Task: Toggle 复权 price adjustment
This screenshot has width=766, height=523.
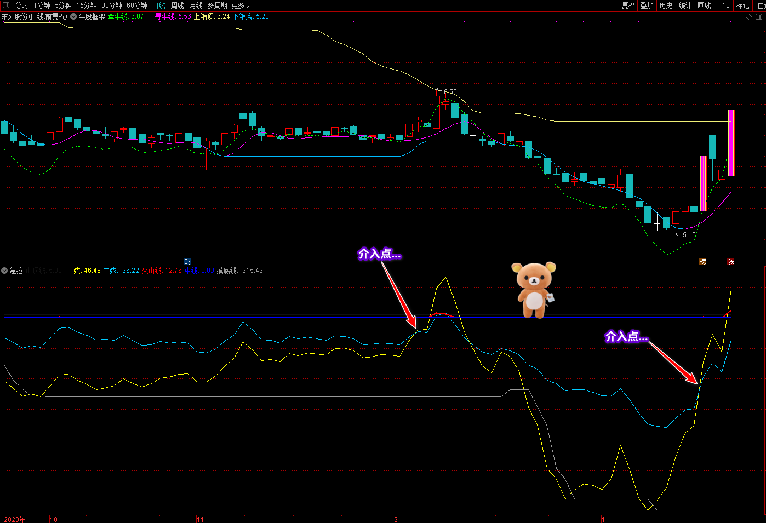Action: coord(628,5)
